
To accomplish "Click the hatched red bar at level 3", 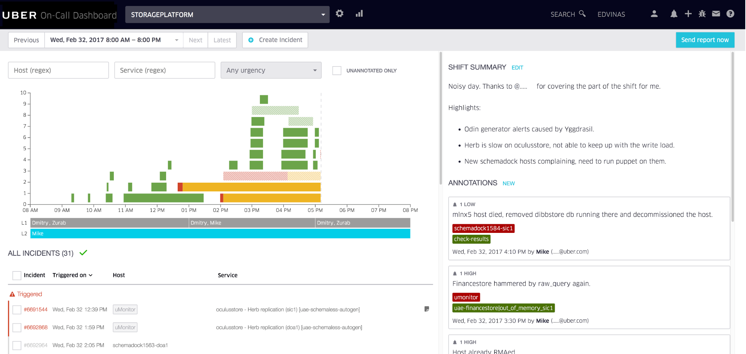I will [x=256, y=176].
